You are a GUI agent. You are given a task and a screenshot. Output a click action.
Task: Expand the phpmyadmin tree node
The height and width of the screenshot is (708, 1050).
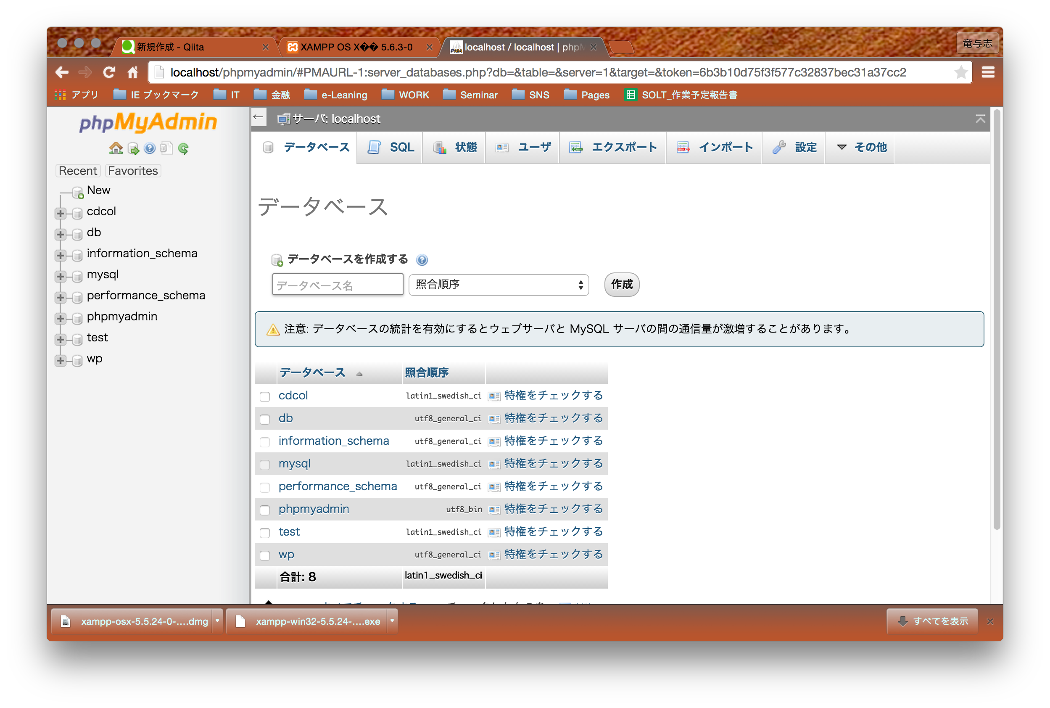tap(60, 318)
